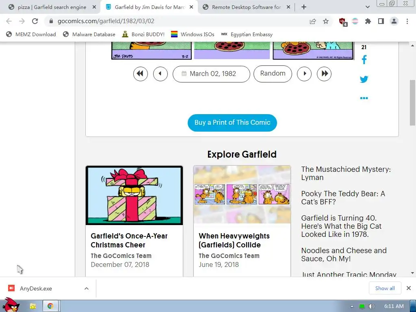416x312 pixels.
Task: Close the downloads bar
Action: tap(409, 288)
